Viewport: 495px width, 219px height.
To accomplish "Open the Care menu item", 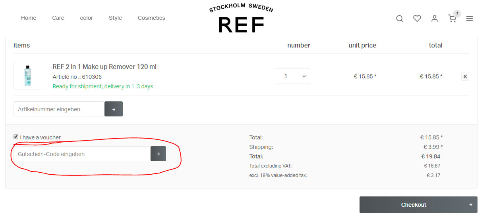I will pyautogui.click(x=58, y=18).
